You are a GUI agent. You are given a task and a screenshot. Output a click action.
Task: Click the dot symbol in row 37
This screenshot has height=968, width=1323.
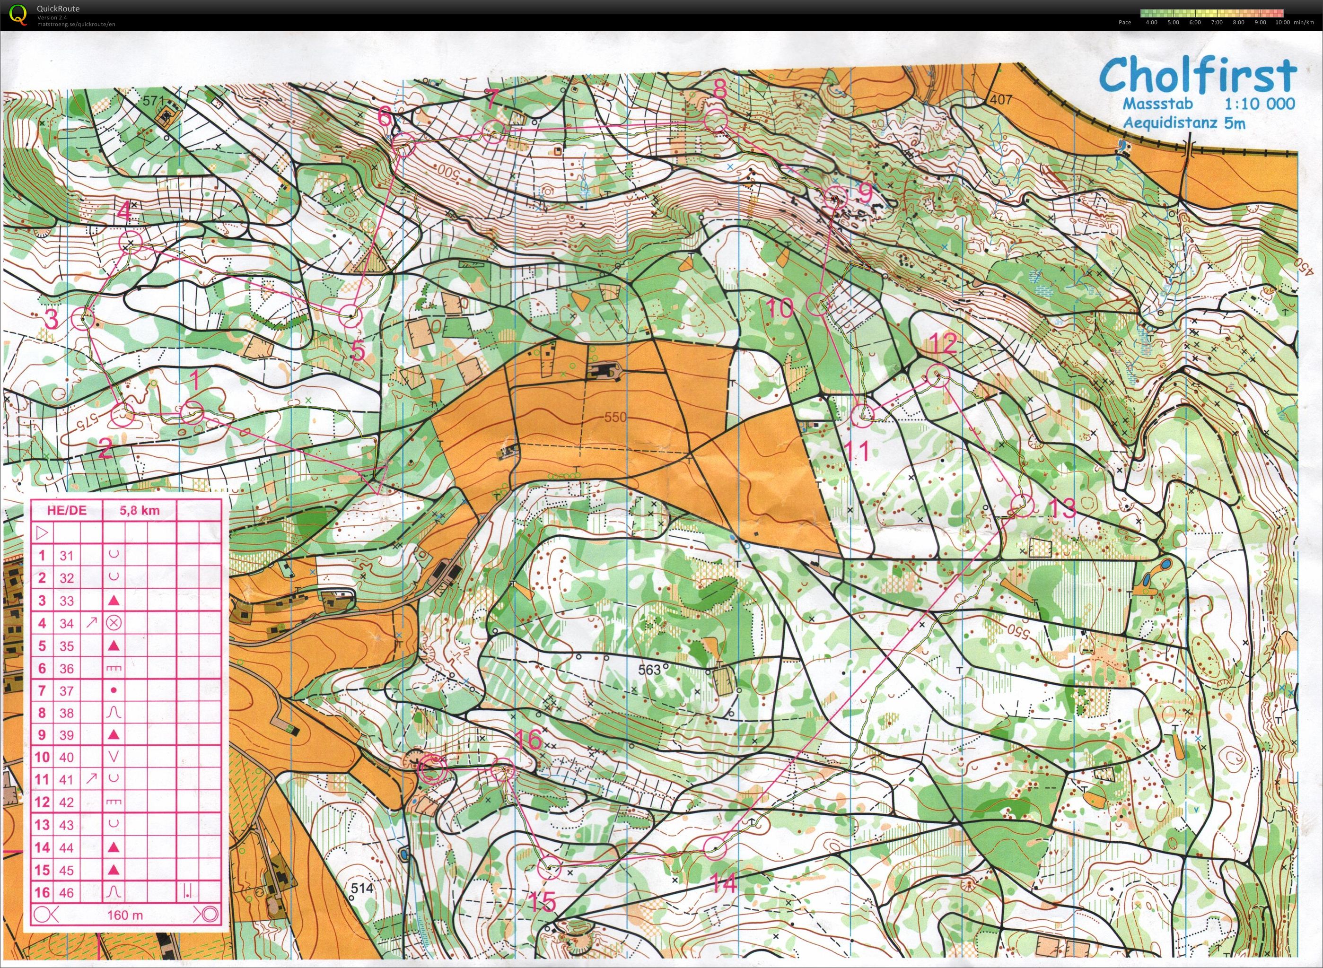pos(114,690)
